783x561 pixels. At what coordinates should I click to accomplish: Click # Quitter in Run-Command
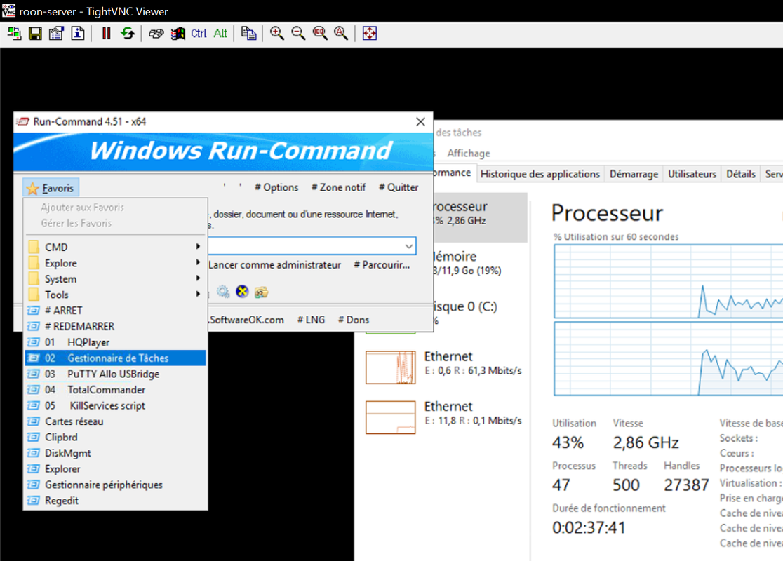tap(399, 188)
